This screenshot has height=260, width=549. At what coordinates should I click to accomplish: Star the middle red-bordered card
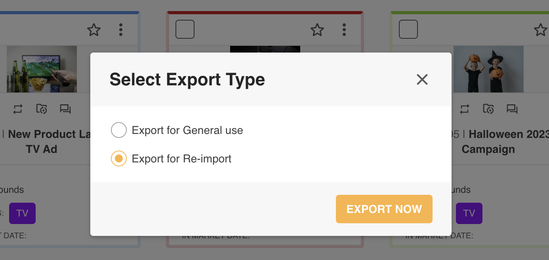click(317, 30)
